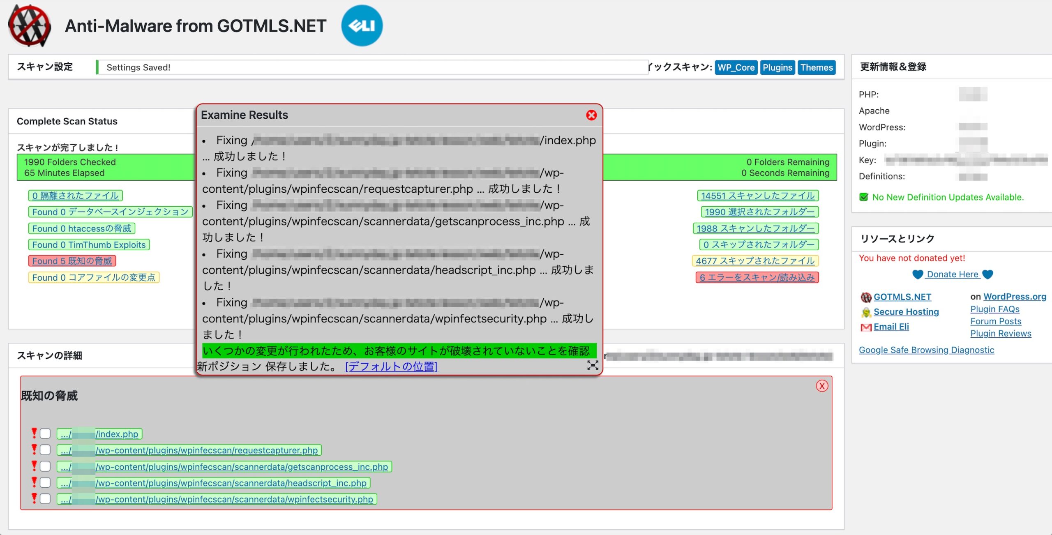Run the Themes quick scan
The height and width of the screenshot is (535, 1052).
(x=817, y=67)
